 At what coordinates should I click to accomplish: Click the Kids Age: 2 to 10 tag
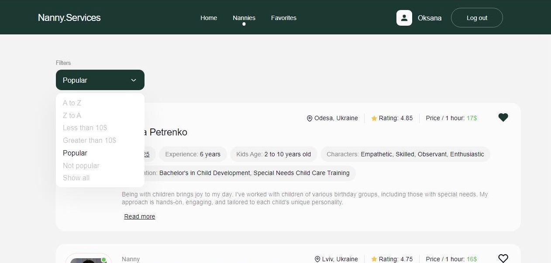click(x=274, y=154)
